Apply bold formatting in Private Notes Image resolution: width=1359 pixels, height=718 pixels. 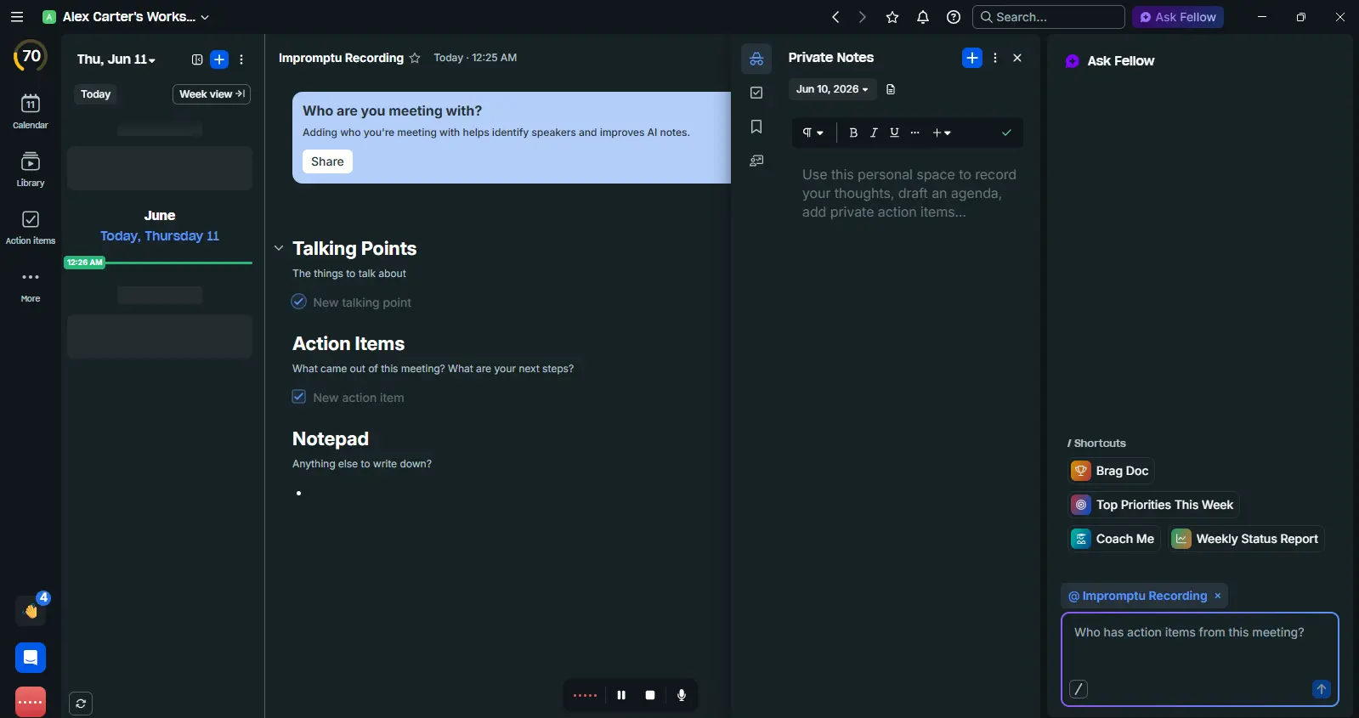853,133
